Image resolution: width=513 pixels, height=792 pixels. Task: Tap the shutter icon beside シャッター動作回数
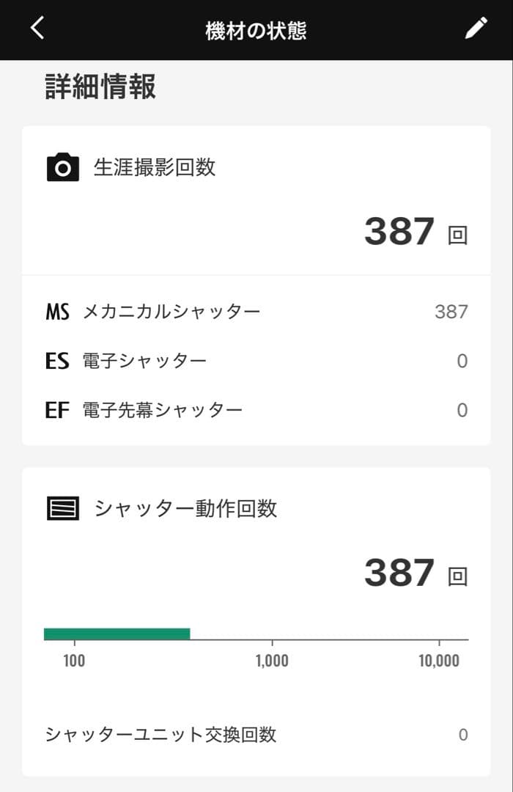(x=63, y=508)
